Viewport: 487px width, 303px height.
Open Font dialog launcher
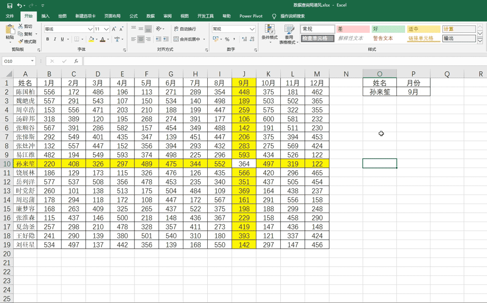click(124, 50)
